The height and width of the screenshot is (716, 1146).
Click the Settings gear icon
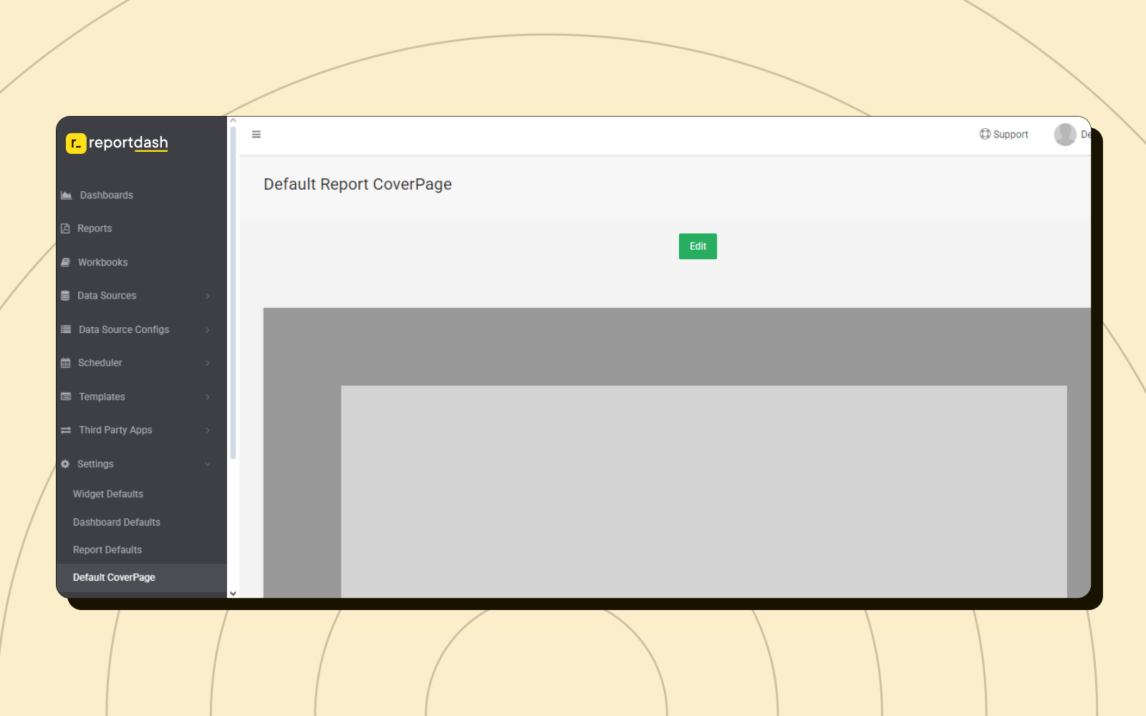[x=65, y=464]
